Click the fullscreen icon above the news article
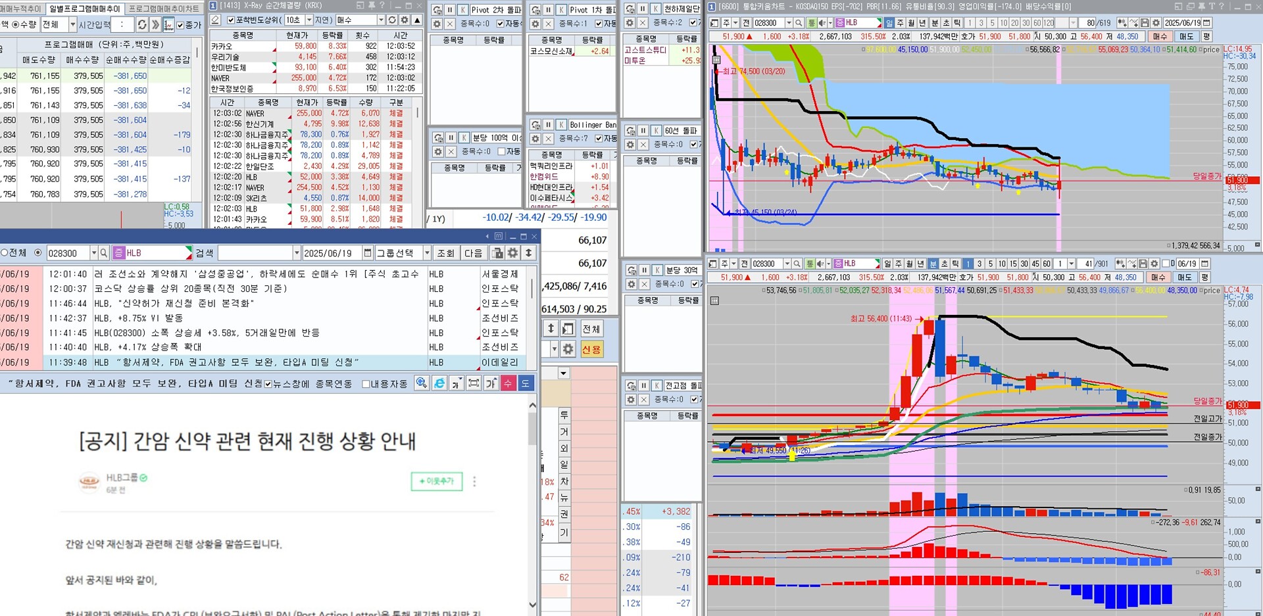1263x616 pixels. [474, 383]
